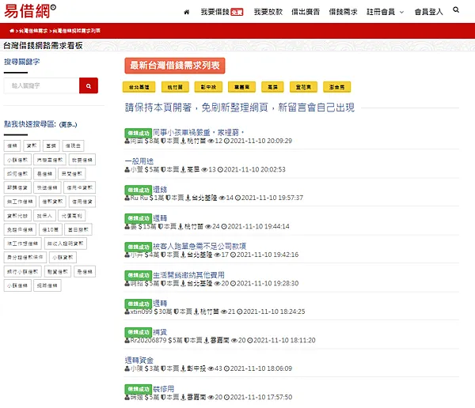Select the 銀行小額借款 quick search tag
475x408 pixels.
[23, 272]
